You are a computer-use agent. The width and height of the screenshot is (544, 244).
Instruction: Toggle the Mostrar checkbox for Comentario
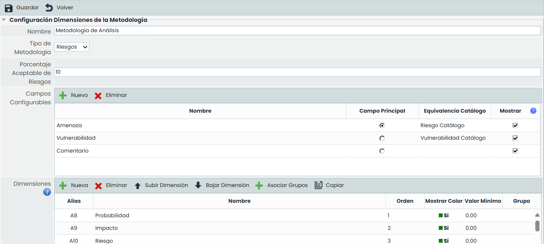515,151
